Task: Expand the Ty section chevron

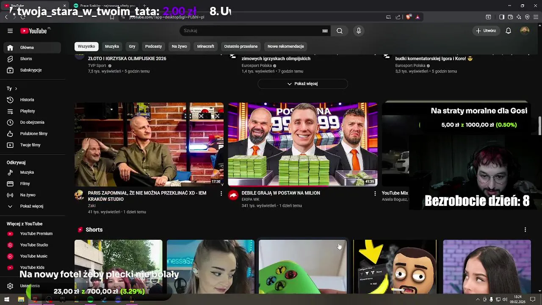Action: pos(16,89)
